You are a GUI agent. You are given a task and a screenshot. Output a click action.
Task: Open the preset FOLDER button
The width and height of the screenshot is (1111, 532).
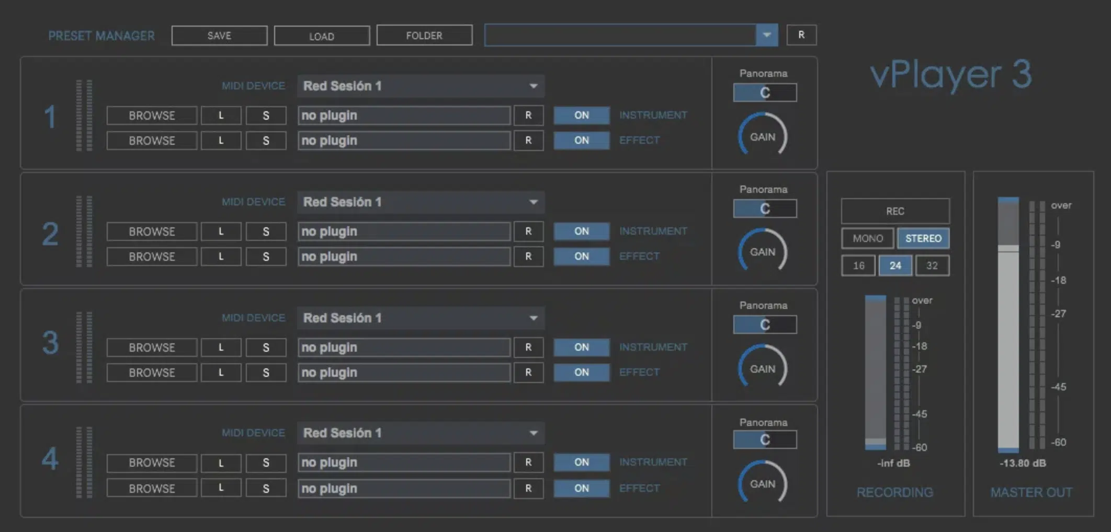424,36
